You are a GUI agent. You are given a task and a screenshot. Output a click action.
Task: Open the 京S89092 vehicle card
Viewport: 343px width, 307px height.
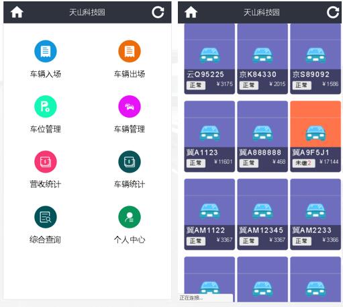(315, 59)
